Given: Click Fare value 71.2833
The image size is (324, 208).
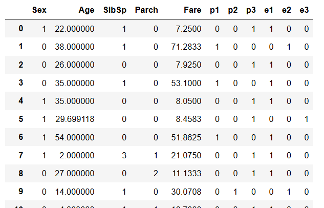Looking at the screenshot, I should point(186,47).
